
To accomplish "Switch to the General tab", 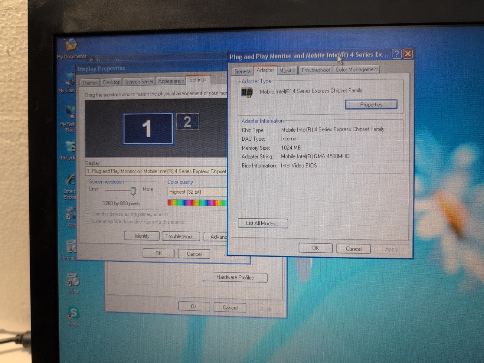I will (x=243, y=71).
